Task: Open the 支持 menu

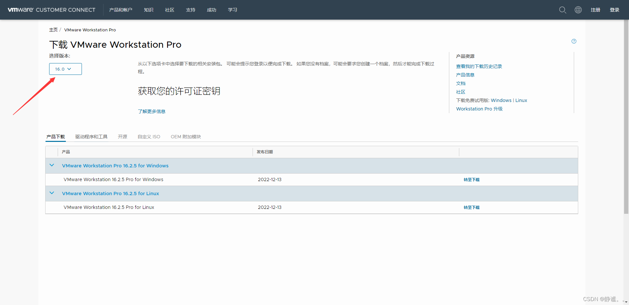Action: coord(191,10)
